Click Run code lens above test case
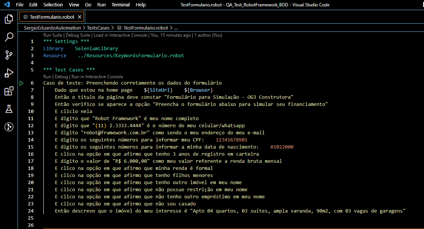The image size is (424, 229). tap(47, 77)
